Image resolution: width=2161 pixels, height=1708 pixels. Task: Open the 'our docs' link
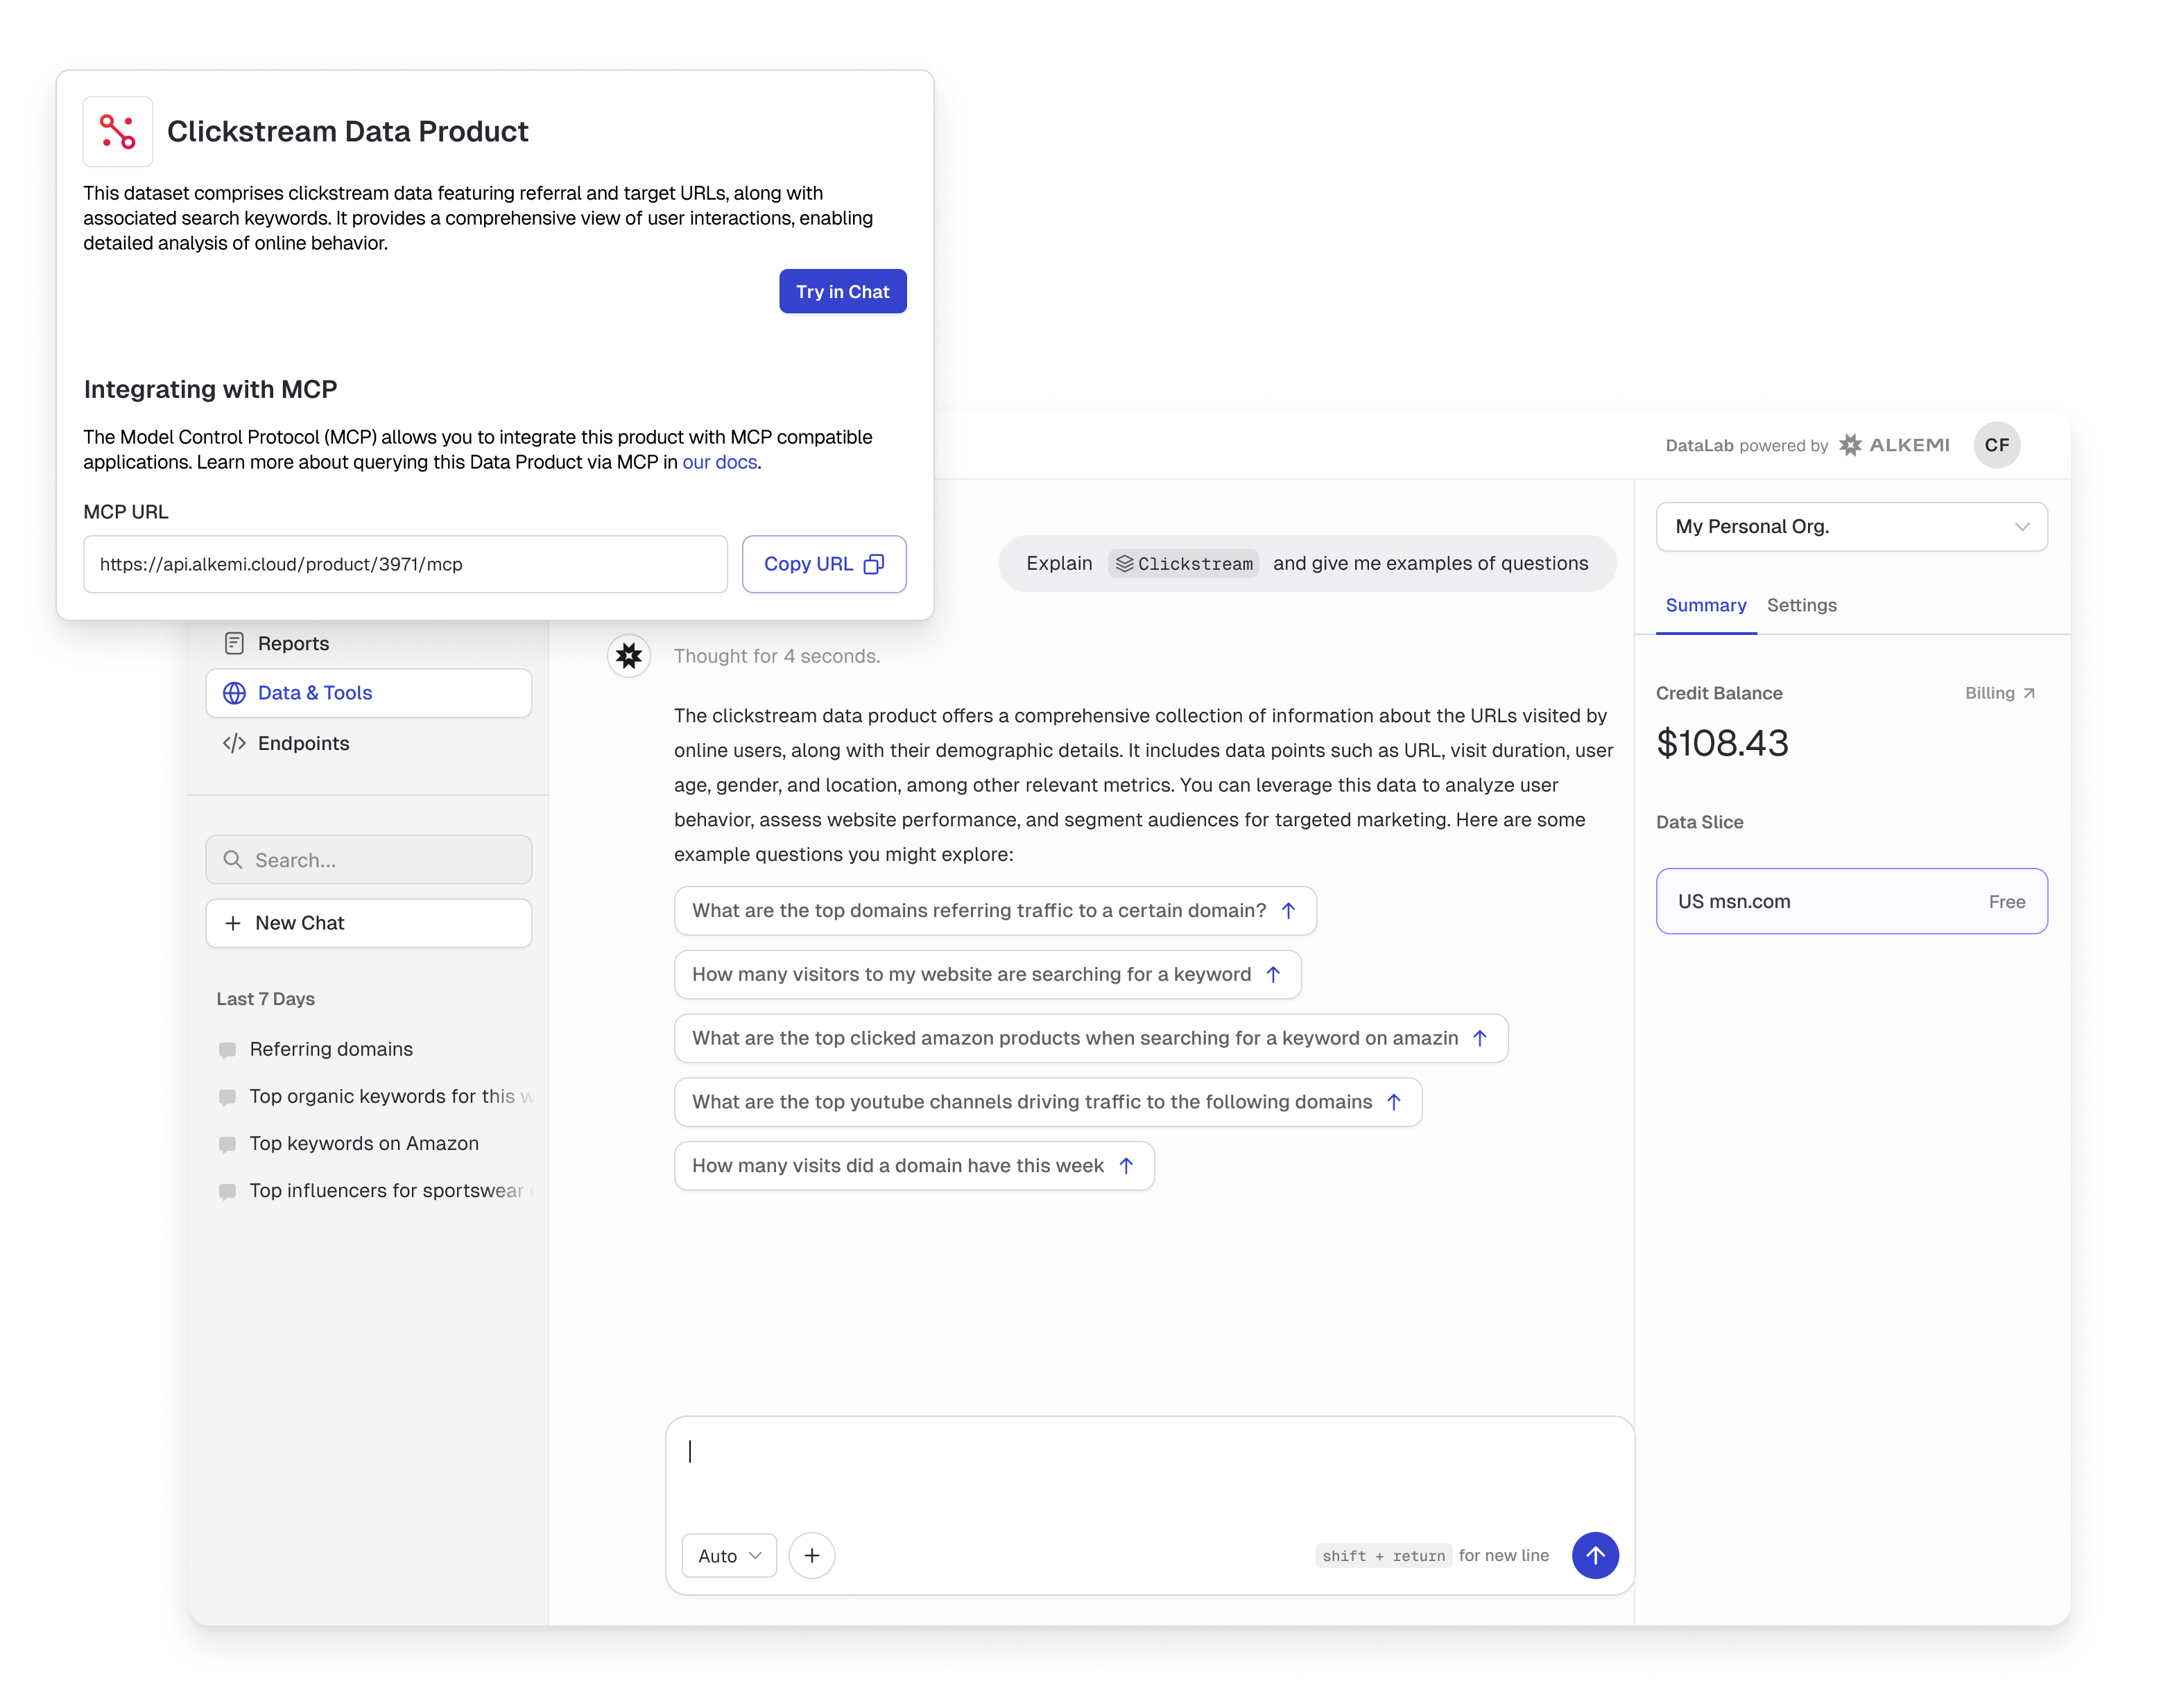coord(719,462)
